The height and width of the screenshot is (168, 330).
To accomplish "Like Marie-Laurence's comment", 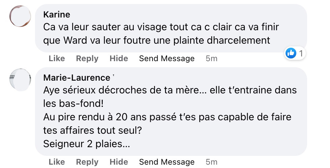I will (57, 162).
